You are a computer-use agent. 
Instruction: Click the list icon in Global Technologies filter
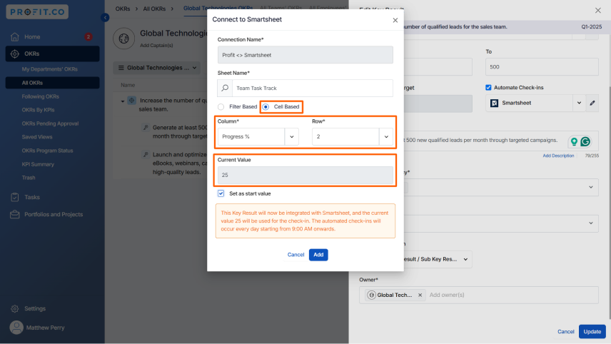[x=121, y=68]
